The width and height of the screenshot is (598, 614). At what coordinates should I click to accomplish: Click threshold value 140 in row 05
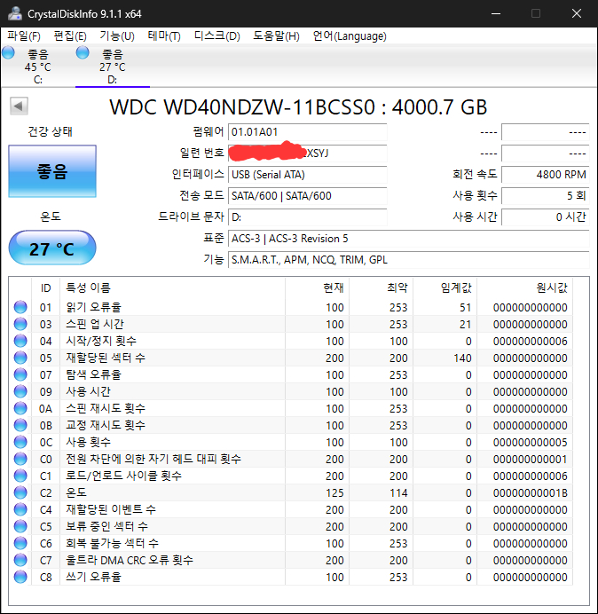(x=462, y=358)
